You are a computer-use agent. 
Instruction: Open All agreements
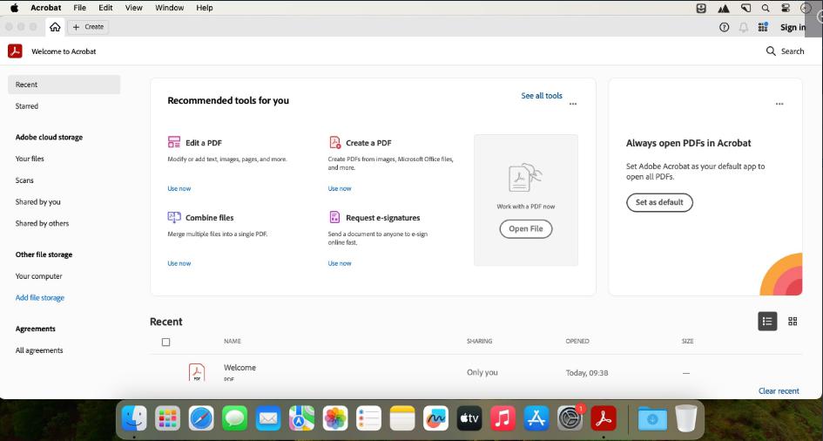(x=39, y=350)
